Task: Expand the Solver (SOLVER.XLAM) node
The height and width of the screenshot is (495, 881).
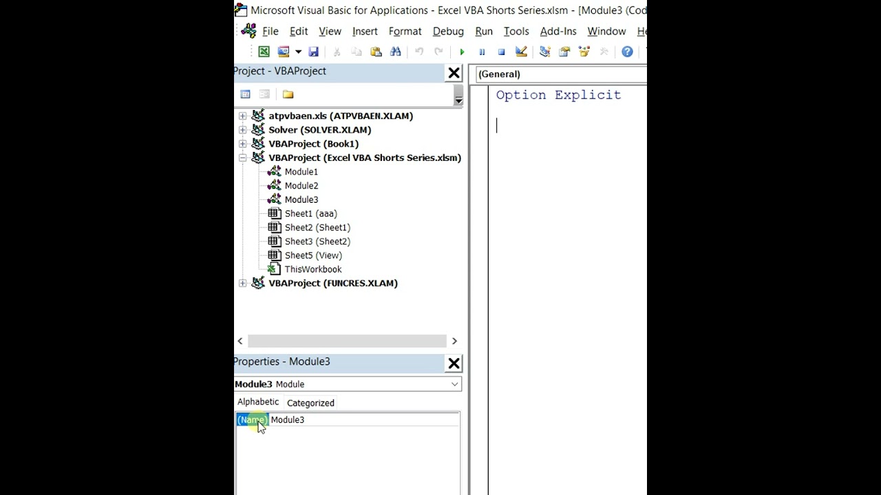Action: (242, 130)
